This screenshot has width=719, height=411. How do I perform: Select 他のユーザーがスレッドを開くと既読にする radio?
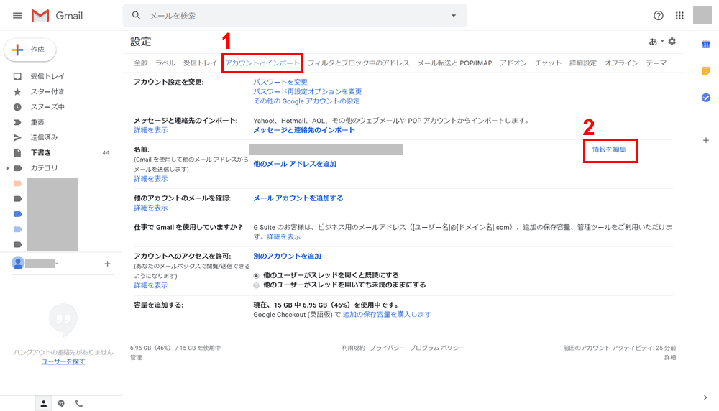(x=257, y=276)
